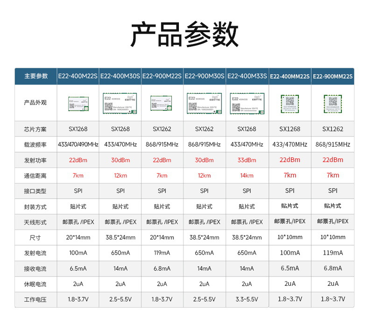The height and width of the screenshot is (326, 369).
Task: Click the 主要参数 header cell
Action: 36,76
